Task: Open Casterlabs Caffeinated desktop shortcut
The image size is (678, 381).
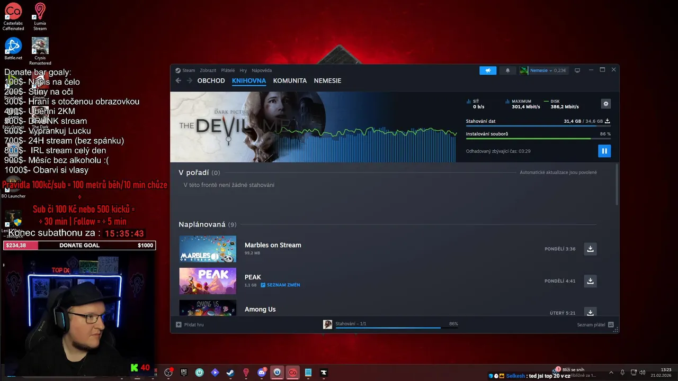Action: 13,17
